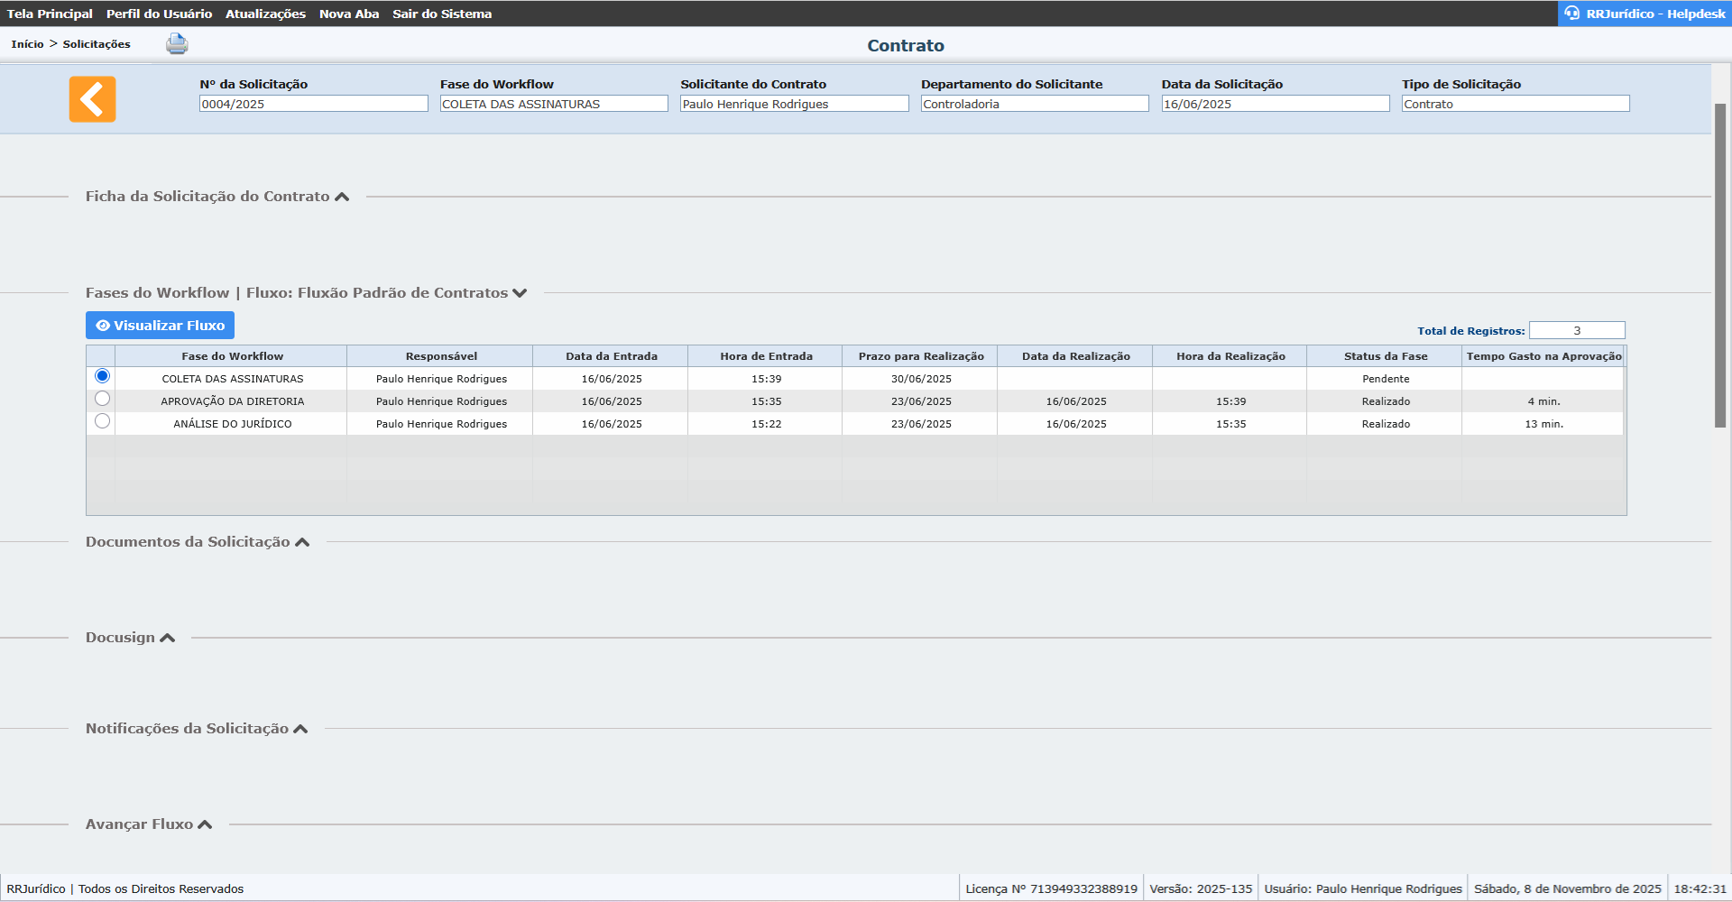This screenshot has height=902, width=1732.
Task: Expand Ficha da Solicitação do Contrato section
Action: [342, 197]
